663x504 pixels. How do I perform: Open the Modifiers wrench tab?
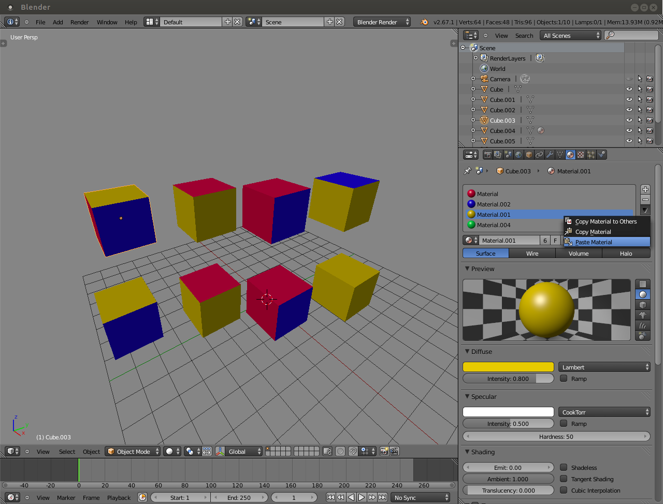coord(550,155)
